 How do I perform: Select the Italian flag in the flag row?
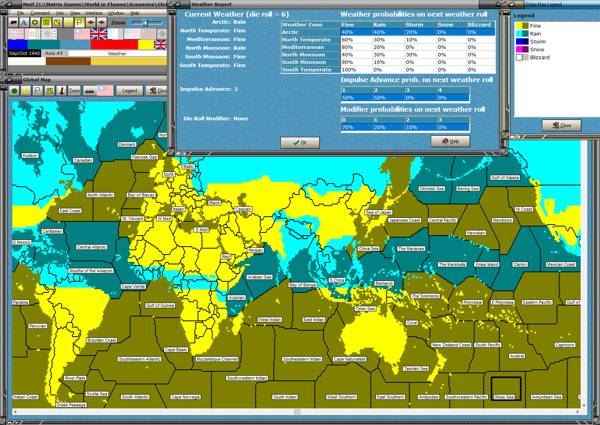[x=32, y=34]
